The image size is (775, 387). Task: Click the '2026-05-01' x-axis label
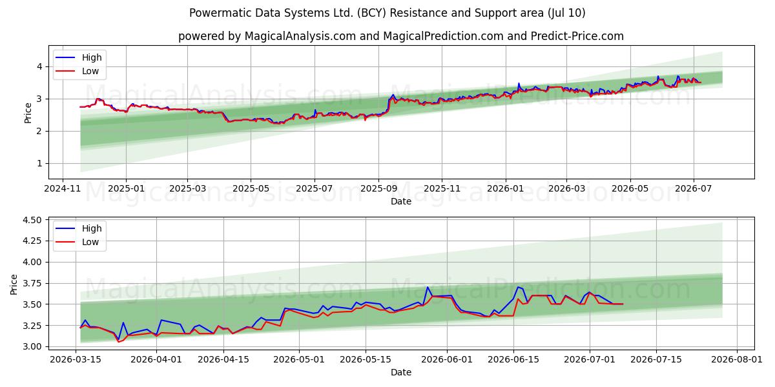(x=299, y=360)
